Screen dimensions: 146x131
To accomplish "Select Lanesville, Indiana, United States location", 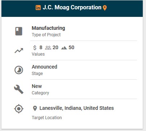I will 76,108.
